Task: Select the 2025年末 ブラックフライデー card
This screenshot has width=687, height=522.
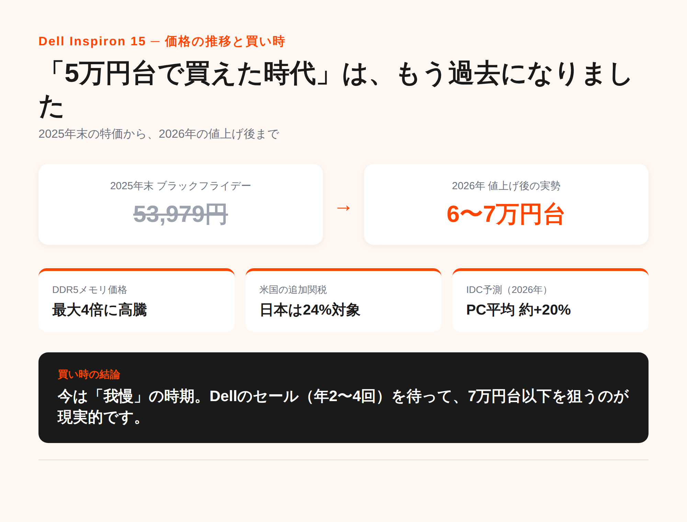Action: coord(181,204)
